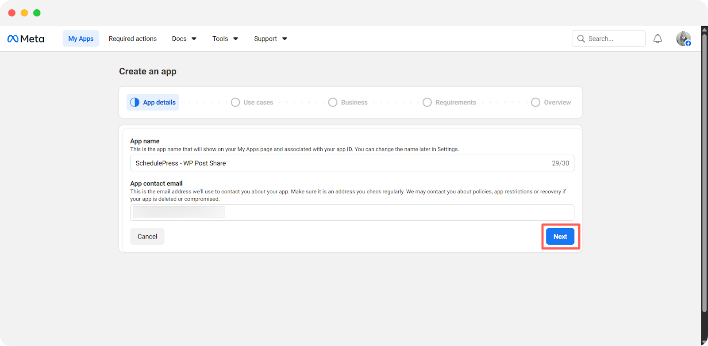Go to Required actions

click(133, 39)
